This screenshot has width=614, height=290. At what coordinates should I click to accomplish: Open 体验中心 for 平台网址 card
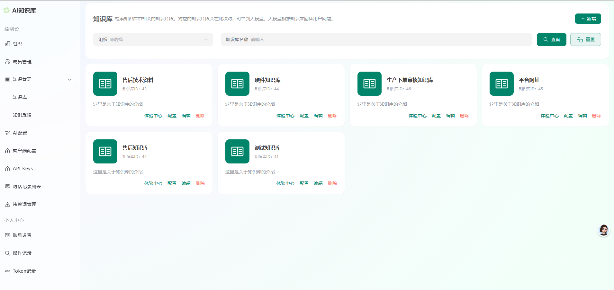(550, 116)
